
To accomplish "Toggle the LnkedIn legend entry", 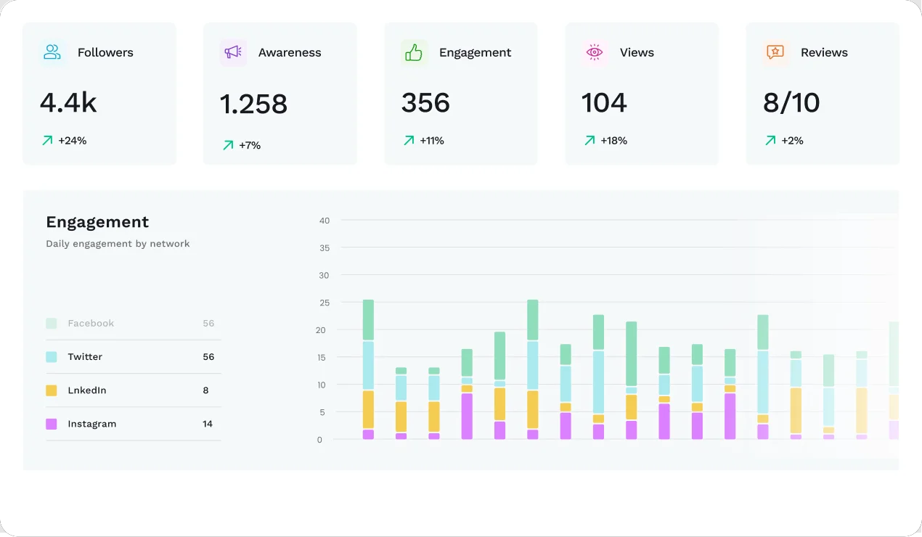I will pos(134,390).
